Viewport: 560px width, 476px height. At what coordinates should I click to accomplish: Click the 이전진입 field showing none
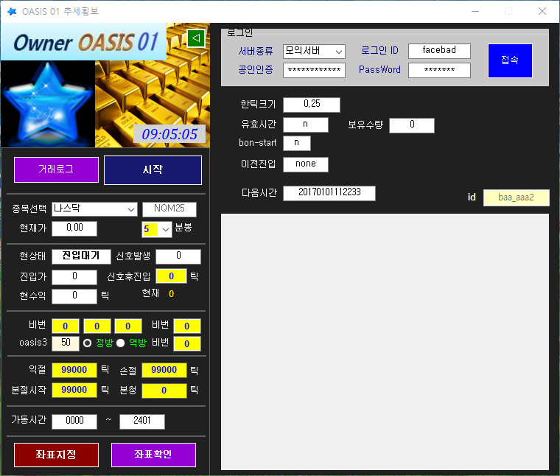point(306,164)
